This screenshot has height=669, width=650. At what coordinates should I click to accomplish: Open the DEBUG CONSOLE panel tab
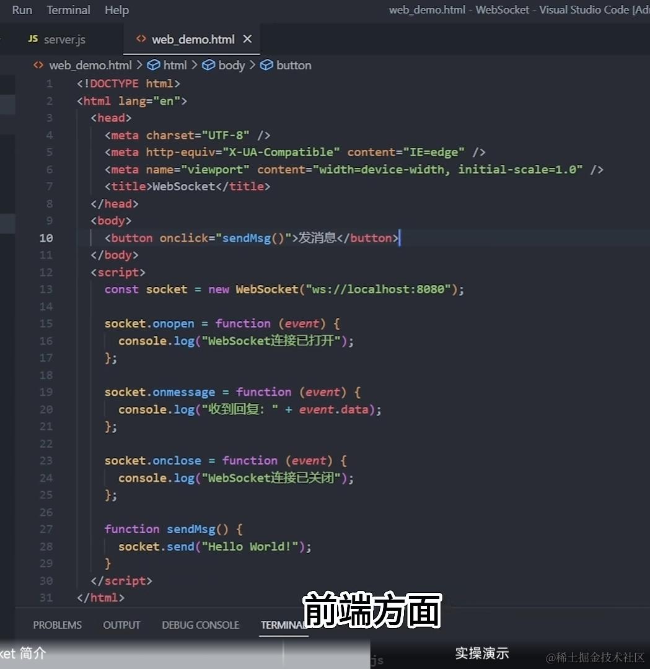[201, 625]
